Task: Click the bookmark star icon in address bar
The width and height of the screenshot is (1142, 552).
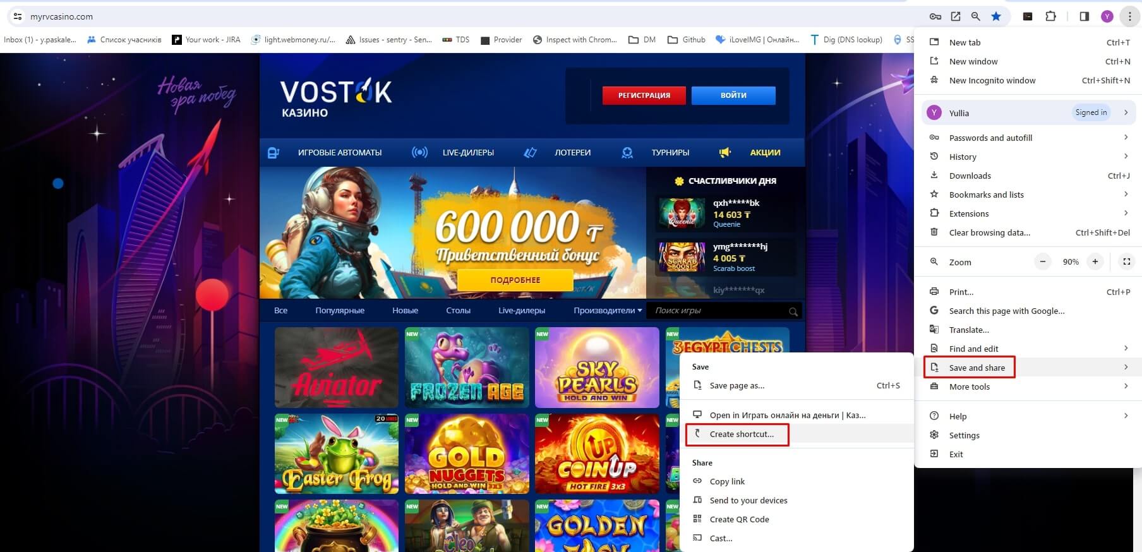Action: point(996,16)
